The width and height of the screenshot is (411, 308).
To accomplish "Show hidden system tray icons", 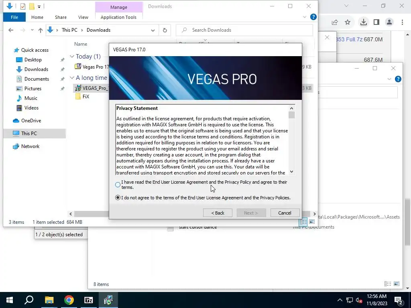I will click(340, 300).
